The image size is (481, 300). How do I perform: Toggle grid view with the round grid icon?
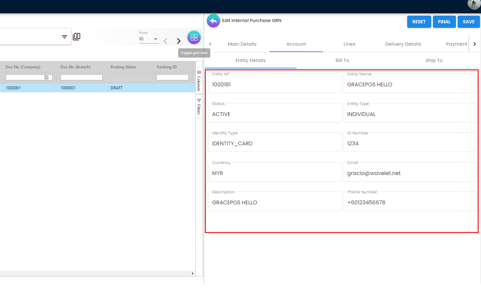point(194,38)
